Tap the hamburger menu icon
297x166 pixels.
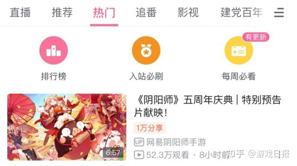coord(279,13)
